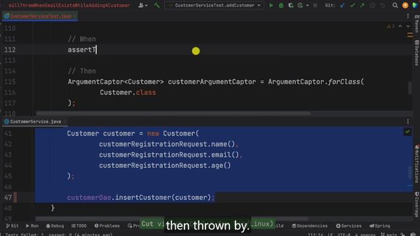The width and height of the screenshot is (420, 236).
Task: Open the Database tool window
Action: [x=417, y=53]
